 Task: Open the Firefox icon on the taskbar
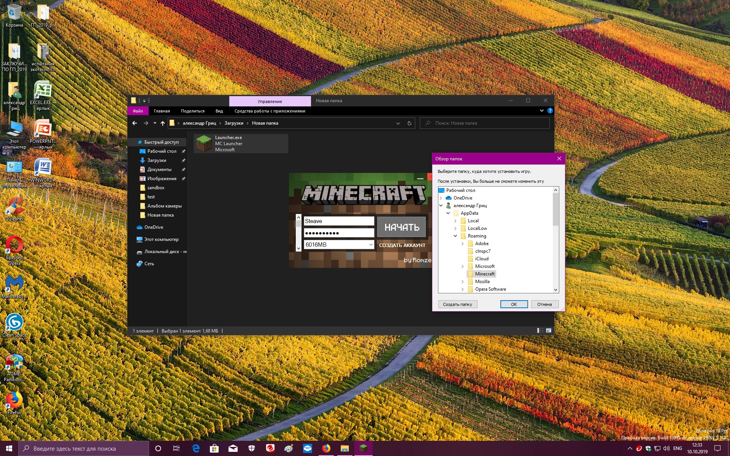(326, 448)
